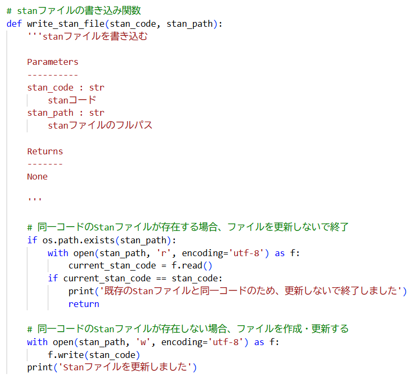
Task: Click the comment about ファイルを更新しないで終了
Action: click(188, 227)
